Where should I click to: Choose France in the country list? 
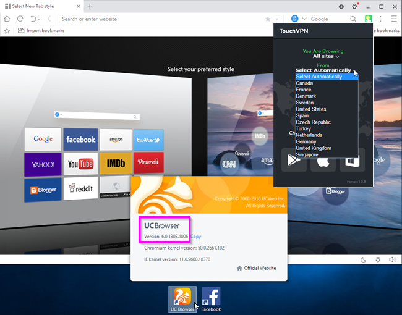point(327,90)
